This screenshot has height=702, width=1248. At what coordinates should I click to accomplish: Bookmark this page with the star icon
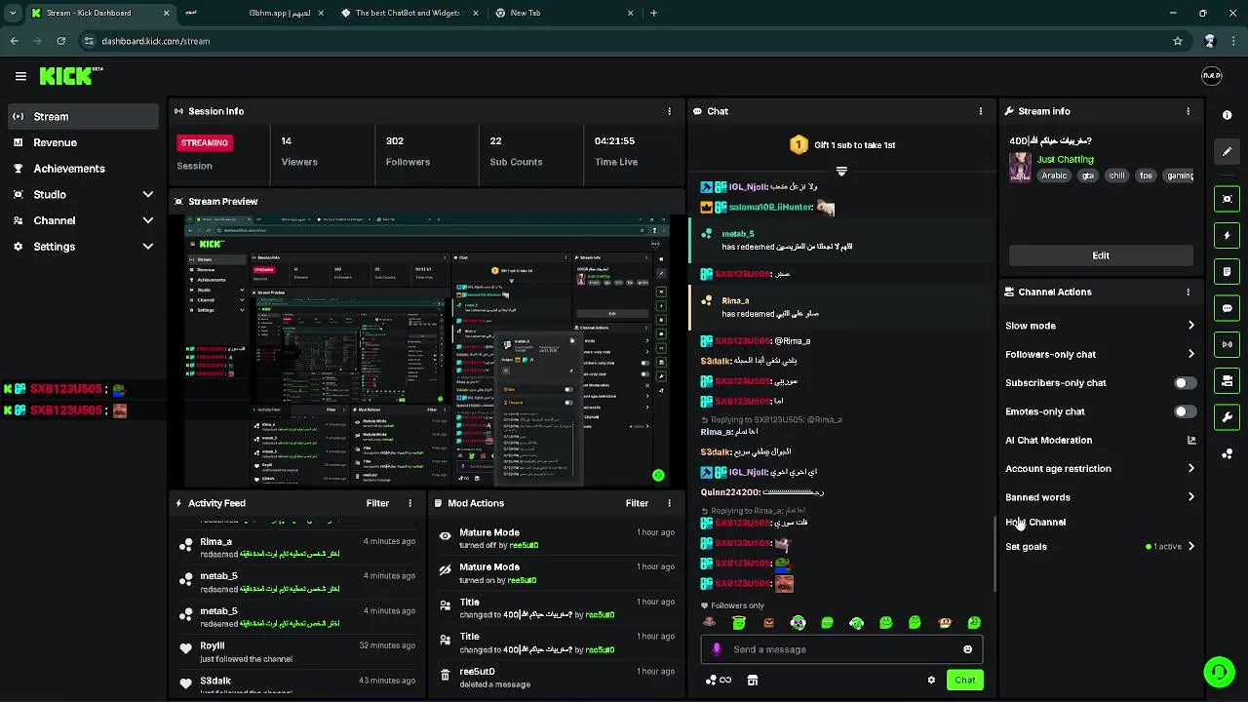coord(1178,41)
